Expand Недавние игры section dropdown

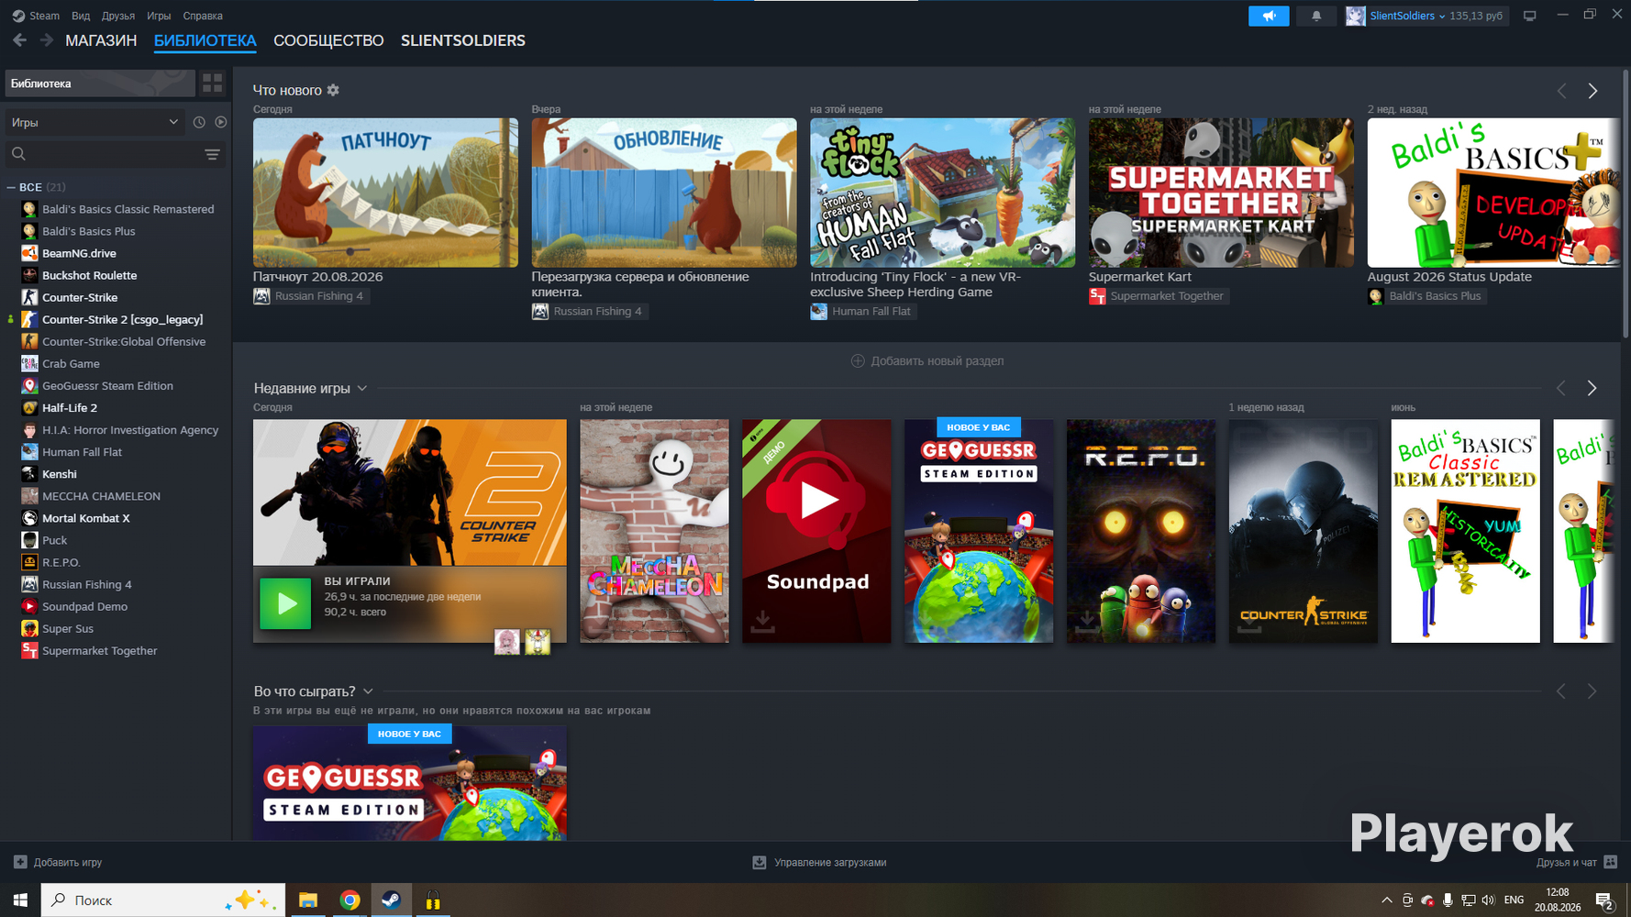point(362,388)
